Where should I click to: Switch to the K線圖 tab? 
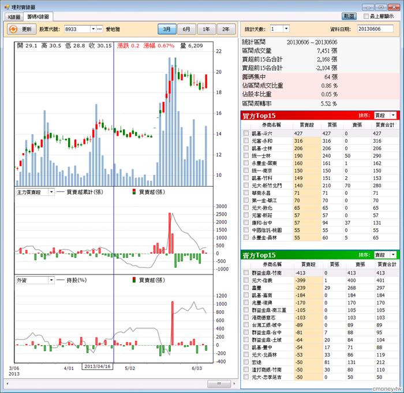(x=14, y=17)
